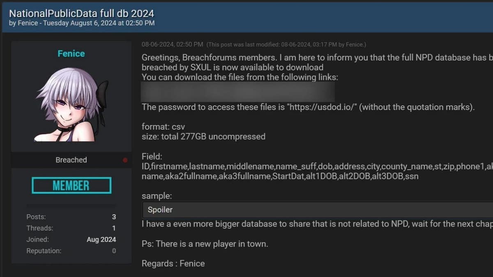Open Fenice's Threads count of 1
This screenshot has height=277, width=493.
(x=114, y=228)
